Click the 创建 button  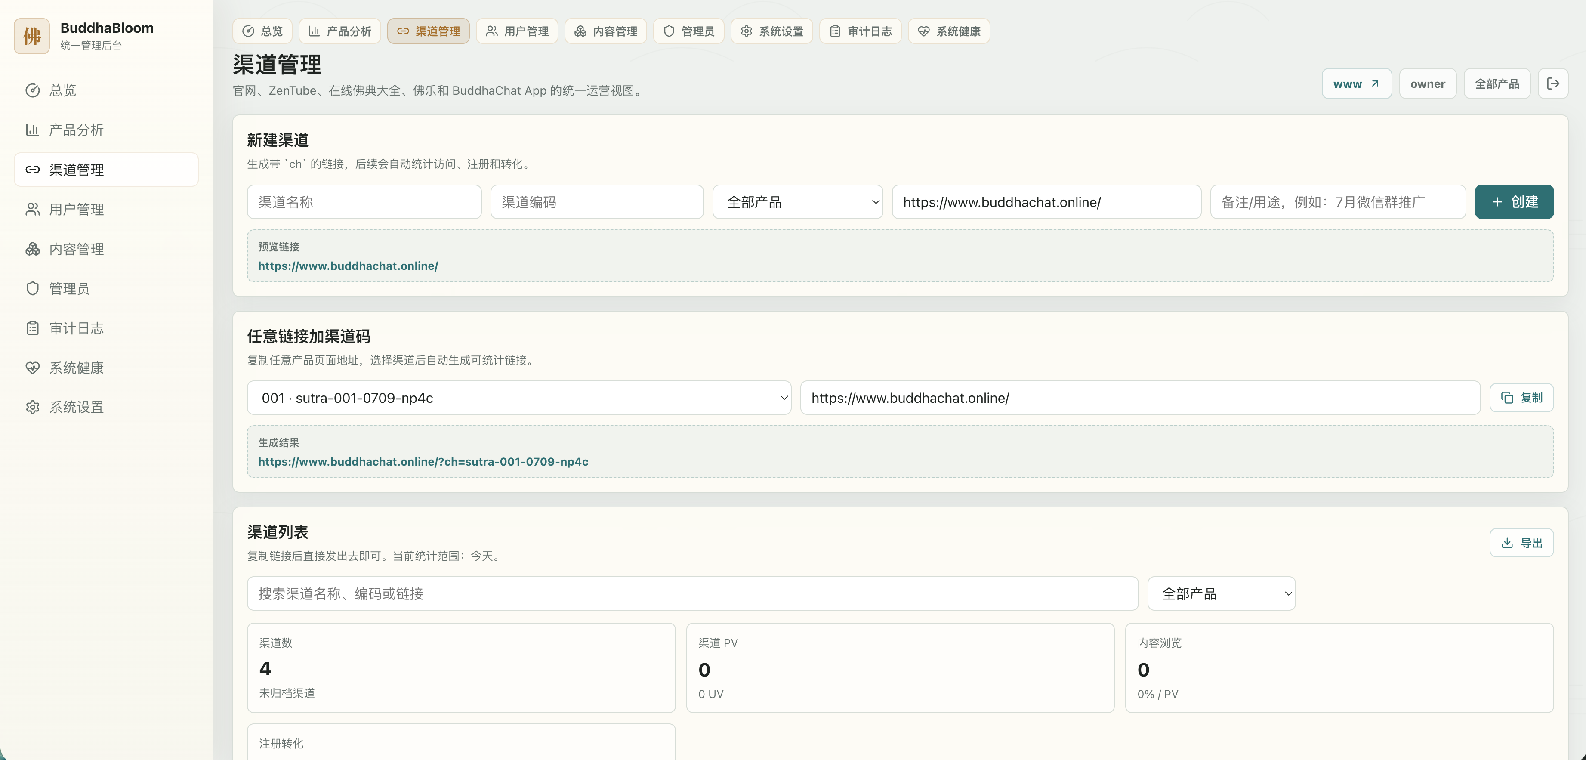[x=1514, y=202]
